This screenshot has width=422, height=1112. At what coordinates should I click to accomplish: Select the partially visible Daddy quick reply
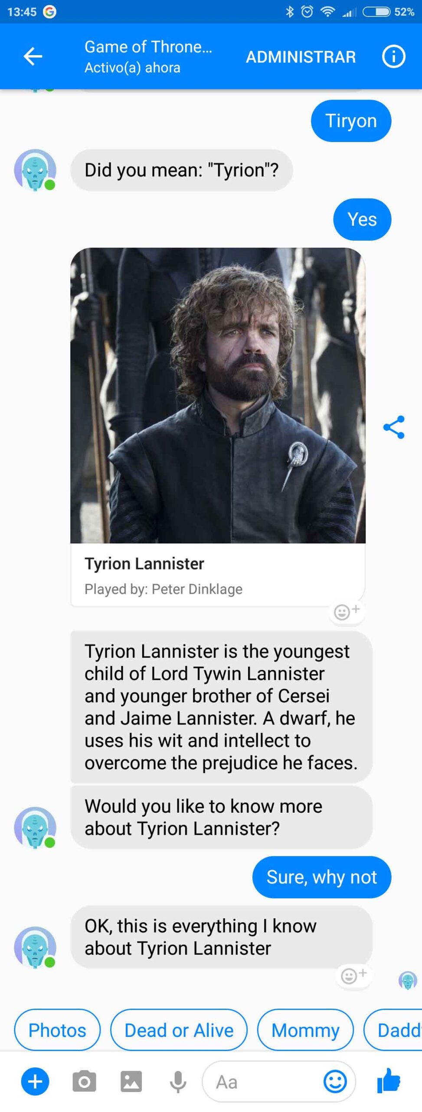(393, 1030)
